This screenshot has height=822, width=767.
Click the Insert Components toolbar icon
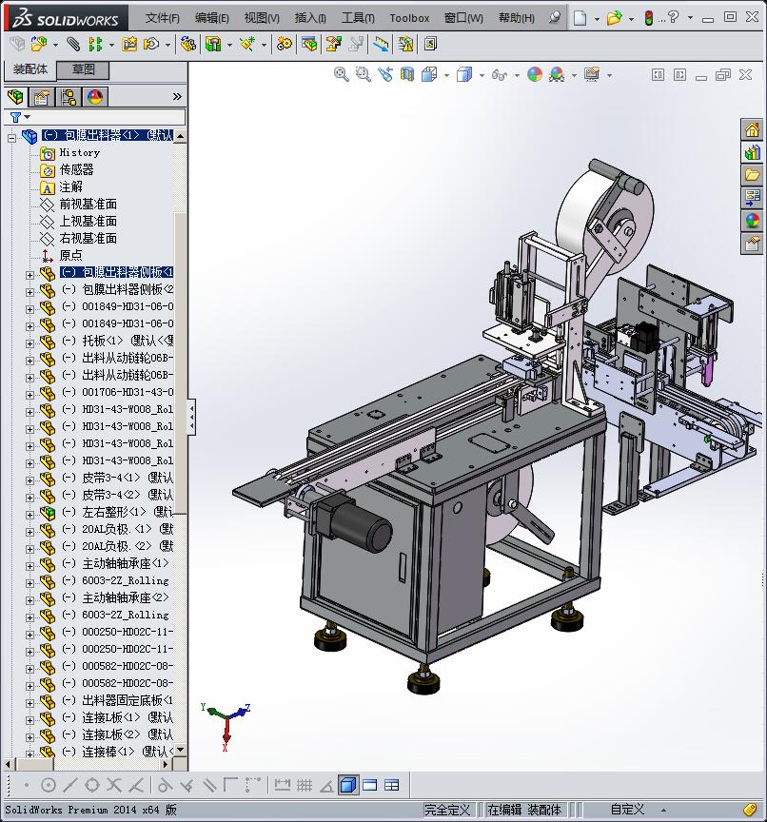pyautogui.click(x=38, y=44)
